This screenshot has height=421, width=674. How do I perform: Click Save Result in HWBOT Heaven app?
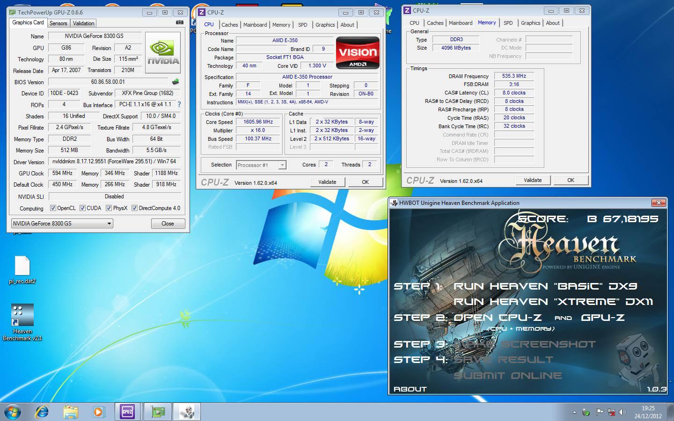(503, 360)
